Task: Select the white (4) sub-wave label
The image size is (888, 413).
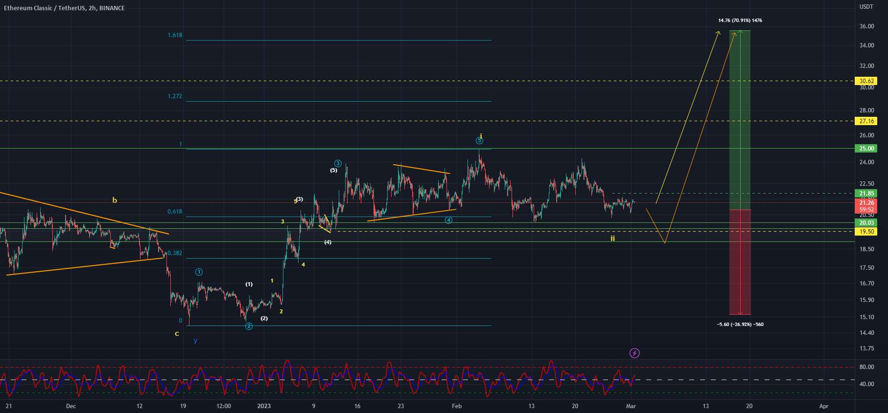Action: point(327,242)
